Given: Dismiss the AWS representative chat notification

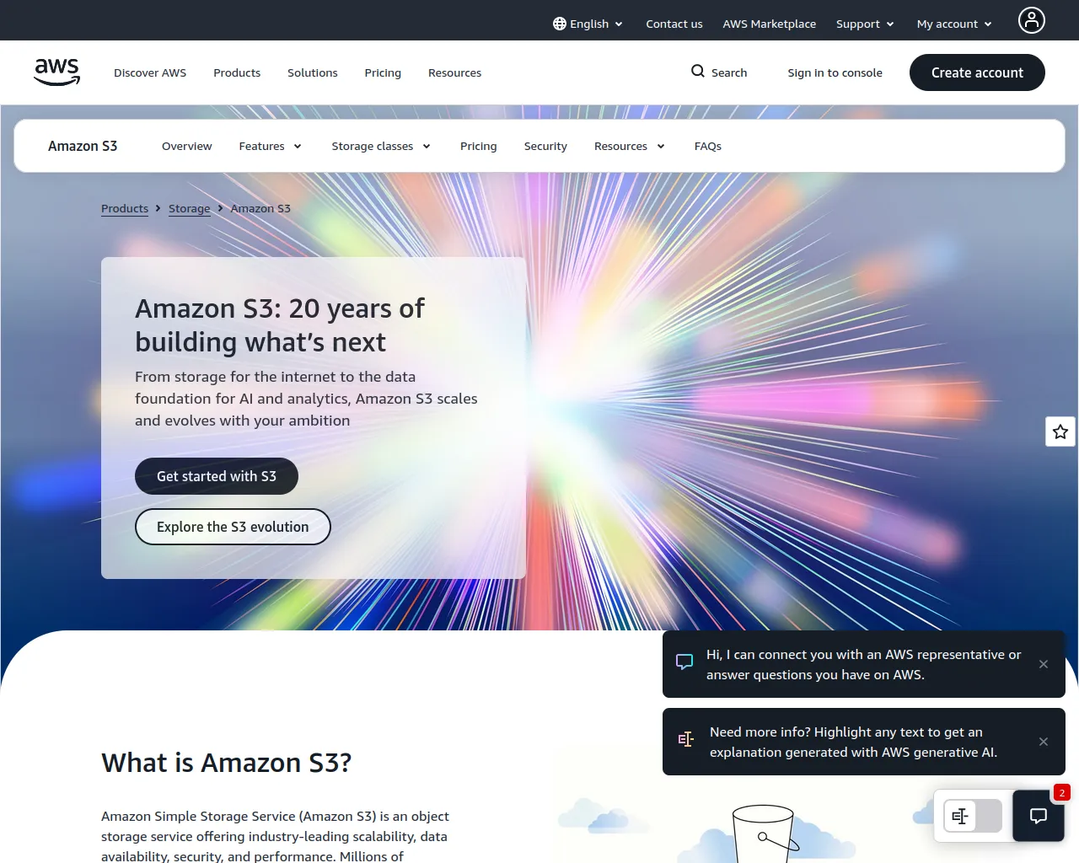Looking at the screenshot, I should (x=1044, y=664).
